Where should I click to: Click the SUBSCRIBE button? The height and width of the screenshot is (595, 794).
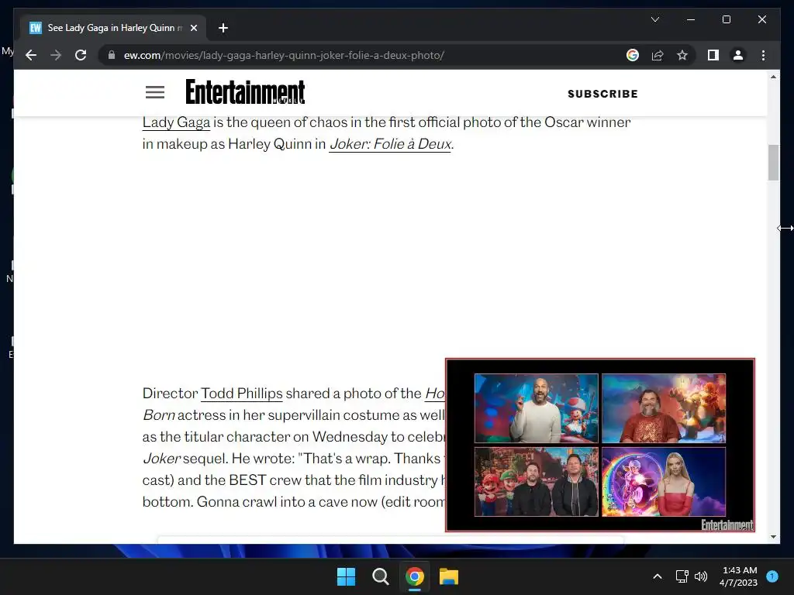click(602, 94)
